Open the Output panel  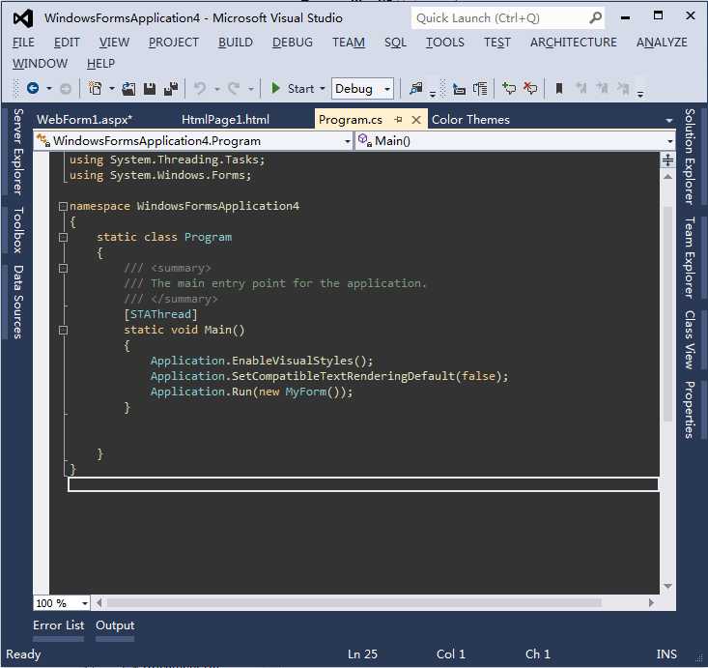[x=115, y=625]
